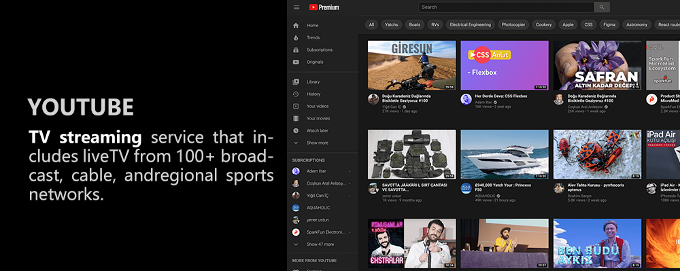This screenshot has height=271, width=680.
Task: Select the All filter chip
Action: (x=371, y=24)
